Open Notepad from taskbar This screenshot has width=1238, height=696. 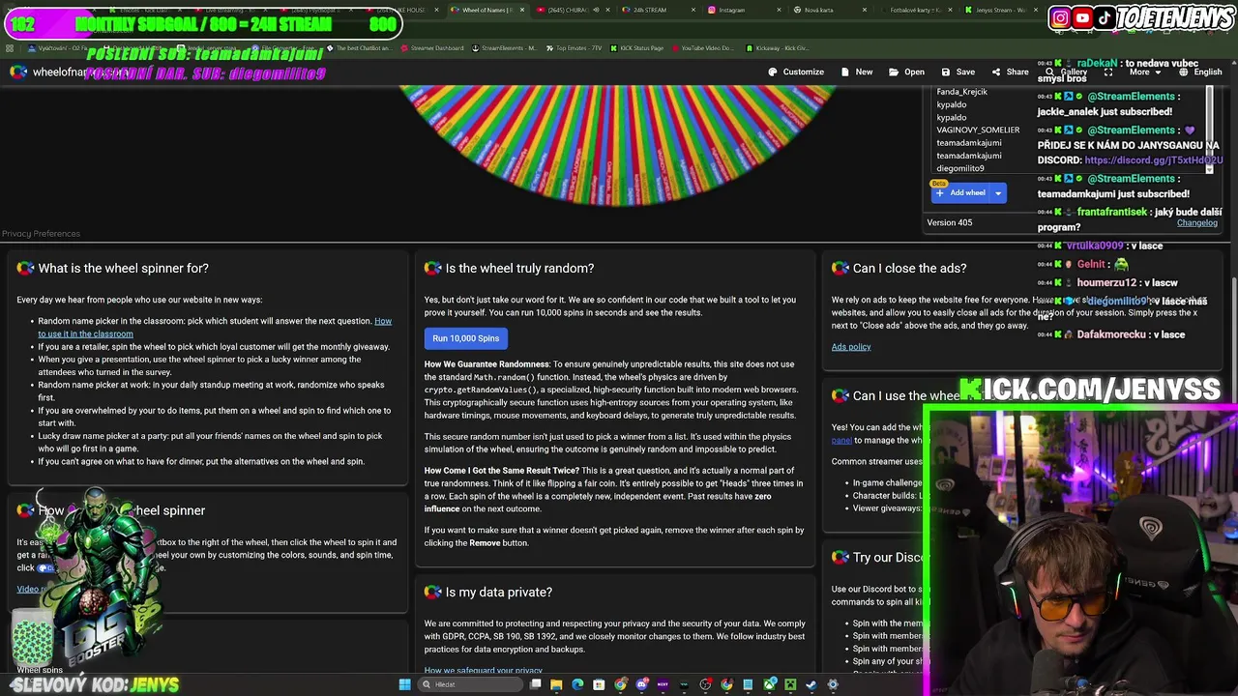pos(748,684)
